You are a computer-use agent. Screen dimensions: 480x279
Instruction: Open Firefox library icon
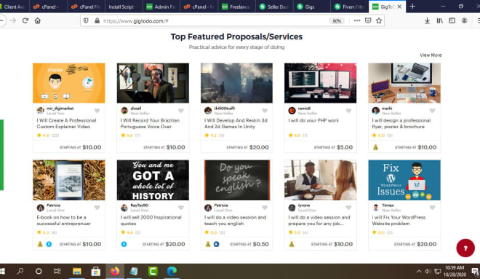pyautogui.click(x=439, y=20)
